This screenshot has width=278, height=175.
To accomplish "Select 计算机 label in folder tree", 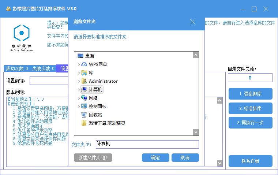I will coord(95,89).
